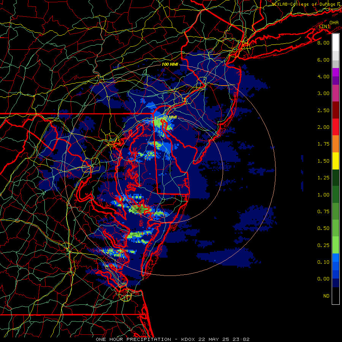This screenshot has width=342, height=342.
Task: Click the "OHA" product code label
Action: click(x=334, y=22)
